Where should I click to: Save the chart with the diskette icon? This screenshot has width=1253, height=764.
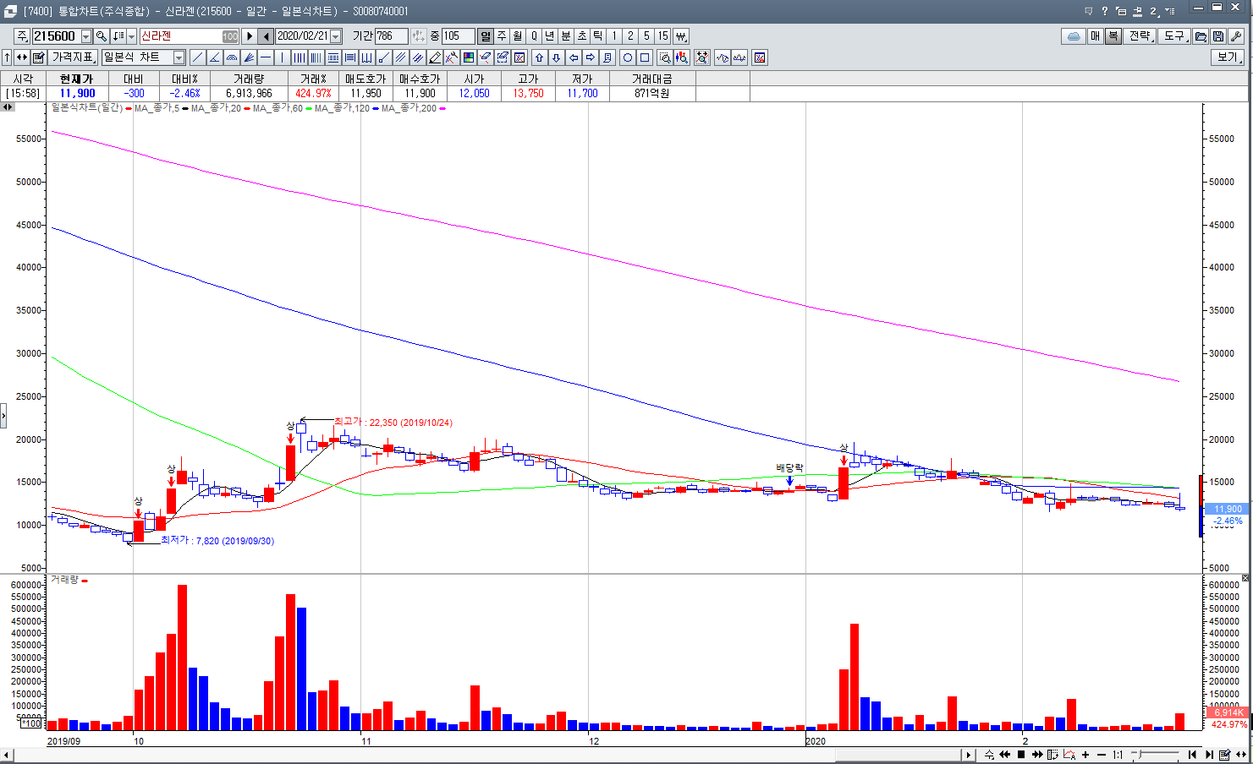click(1217, 36)
